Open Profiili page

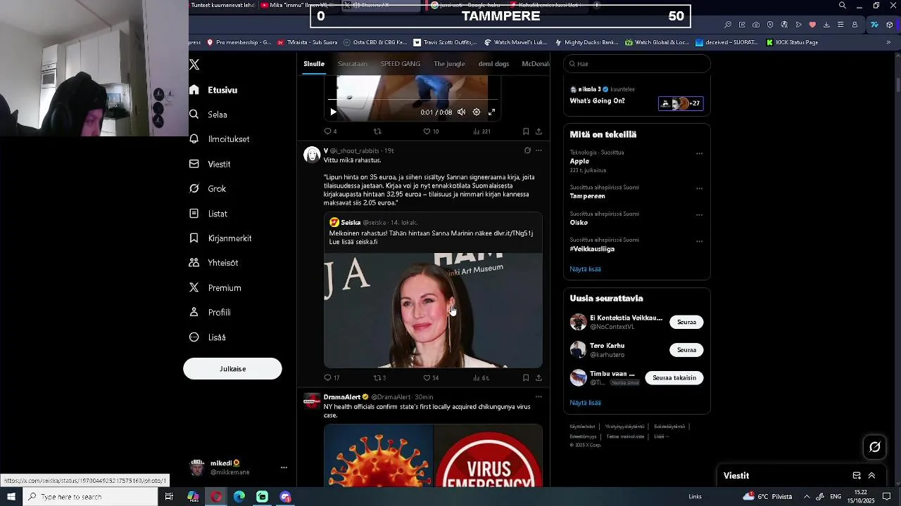210,312
